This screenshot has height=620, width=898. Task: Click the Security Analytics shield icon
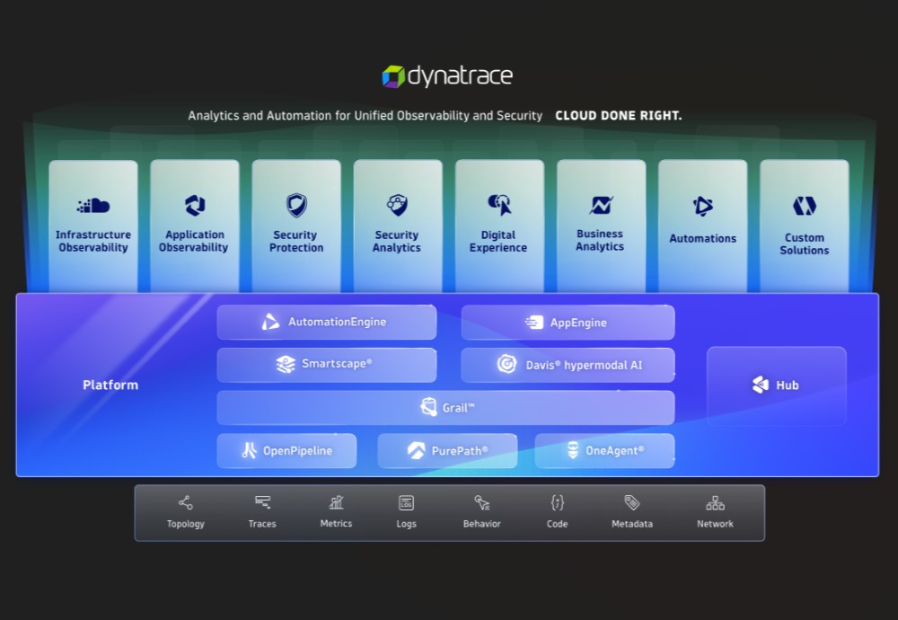point(398,205)
